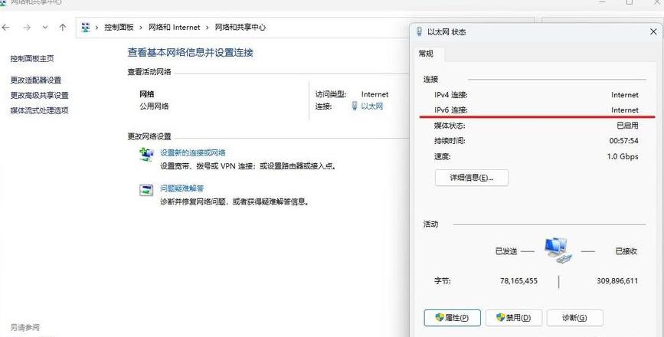Screen dimensions: 664x337
Task: Click the 问题疑难解答 icon
Action: (146, 190)
